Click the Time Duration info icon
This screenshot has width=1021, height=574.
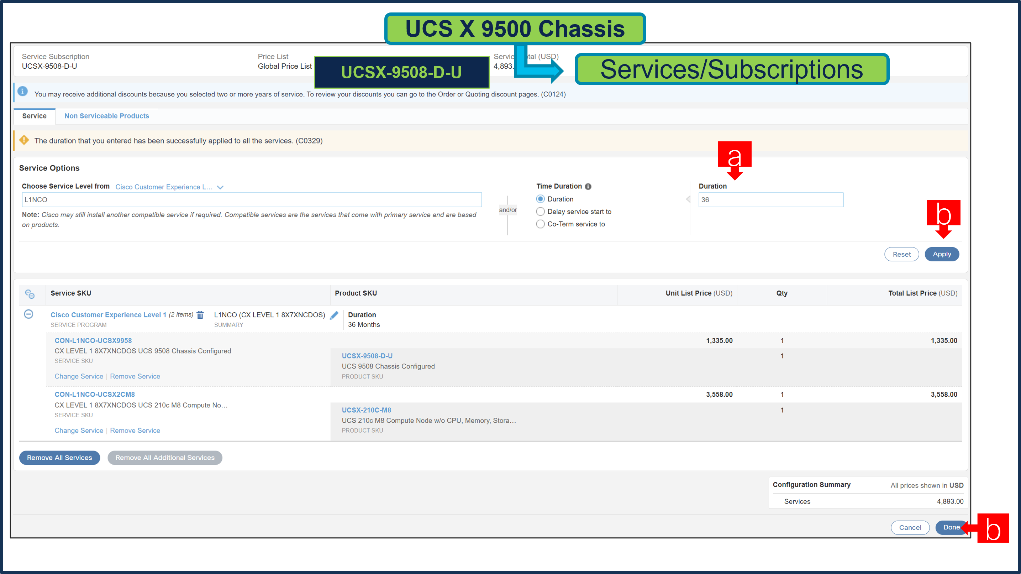(x=588, y=187)
